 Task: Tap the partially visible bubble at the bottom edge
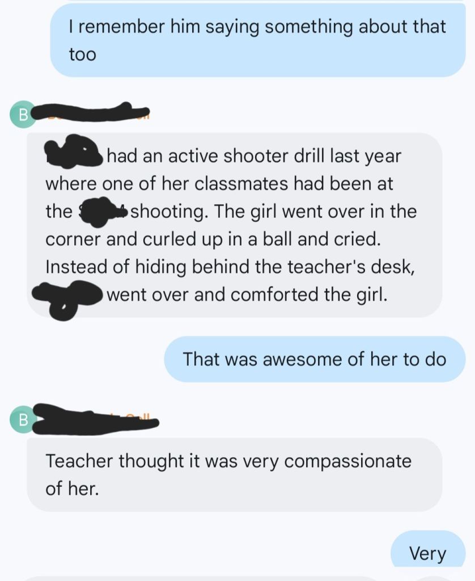pos(238,578)
